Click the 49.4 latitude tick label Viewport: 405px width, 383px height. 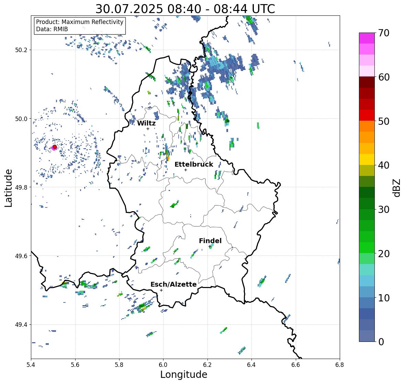click(22, 325)
